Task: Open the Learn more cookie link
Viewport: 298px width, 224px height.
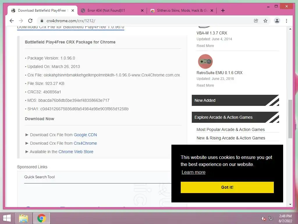Action: coord(194,172)
